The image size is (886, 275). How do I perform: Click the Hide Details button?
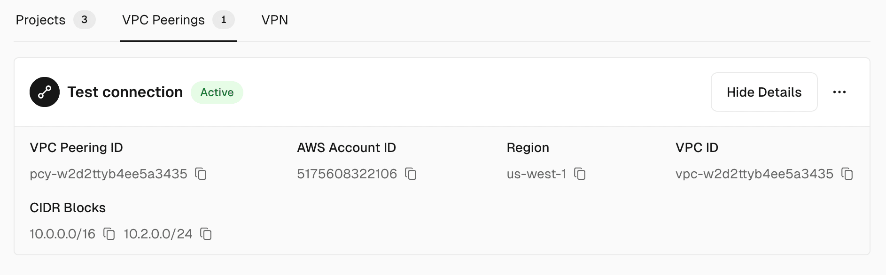coord(764,92)
